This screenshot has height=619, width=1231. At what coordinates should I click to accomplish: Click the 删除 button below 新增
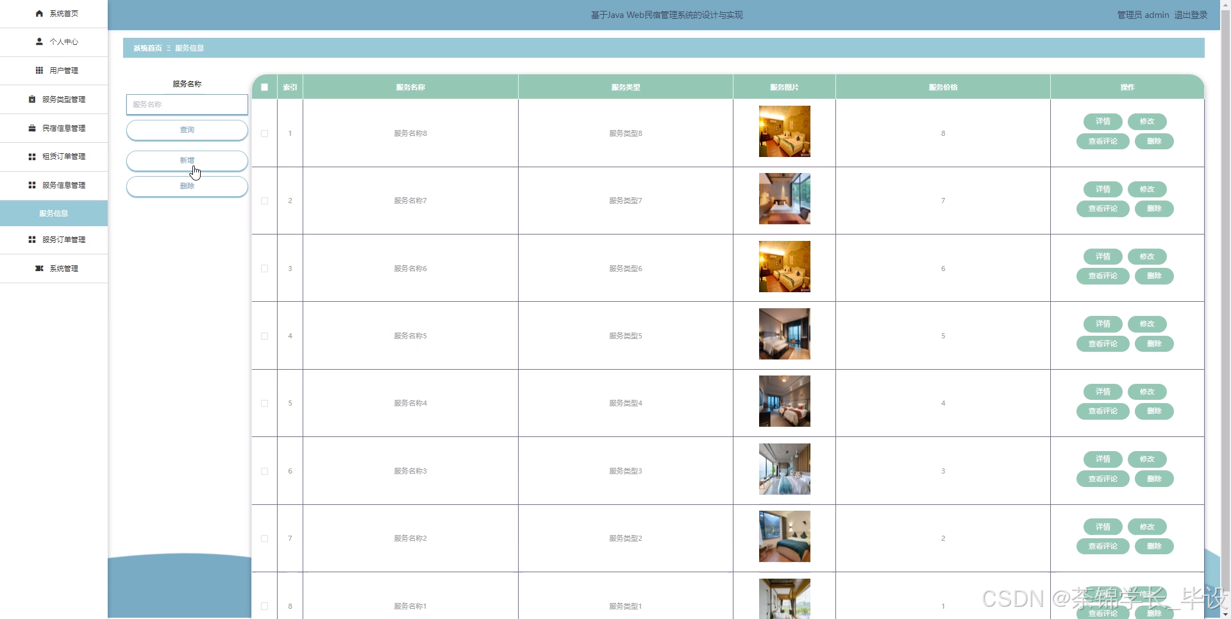(x=187, y=186)
